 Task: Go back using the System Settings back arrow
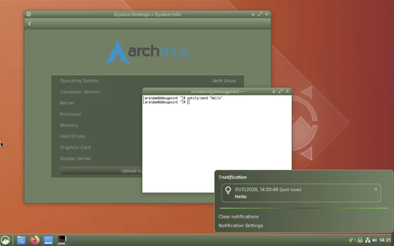(x=29, y=23)
